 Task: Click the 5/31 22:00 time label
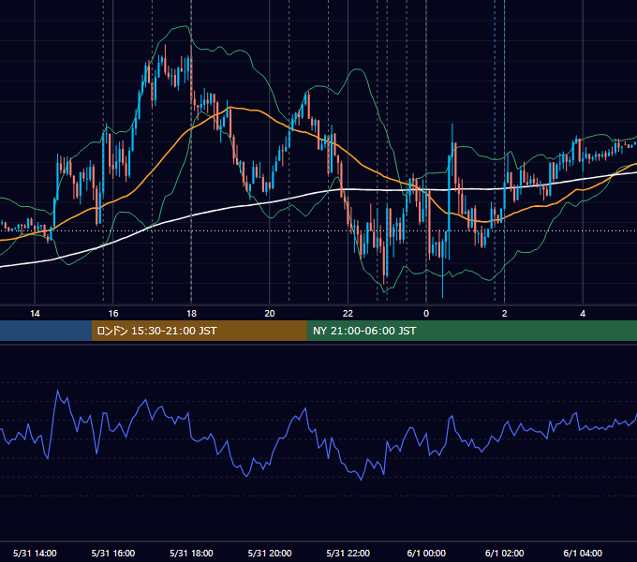click(348, 553)
